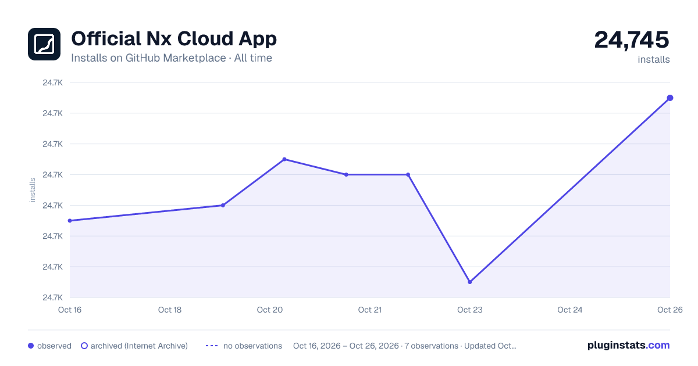Click the 'archived (Internet Archive)' legend circle icon
Screen dimensions: 698x366
[x=84, y=346]
